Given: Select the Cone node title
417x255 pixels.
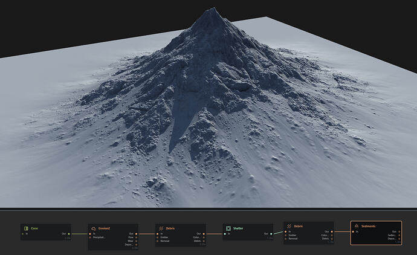Looking at the screenshot, I should click(x=34, y=228).
